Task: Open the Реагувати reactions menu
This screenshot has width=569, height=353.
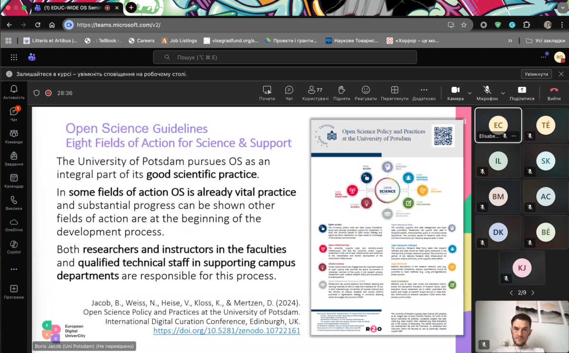Action: pos(366,93)
